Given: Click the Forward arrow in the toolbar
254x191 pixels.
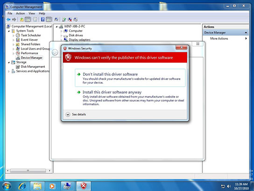Looking at the screenshot, I should [x=14, y=20].
